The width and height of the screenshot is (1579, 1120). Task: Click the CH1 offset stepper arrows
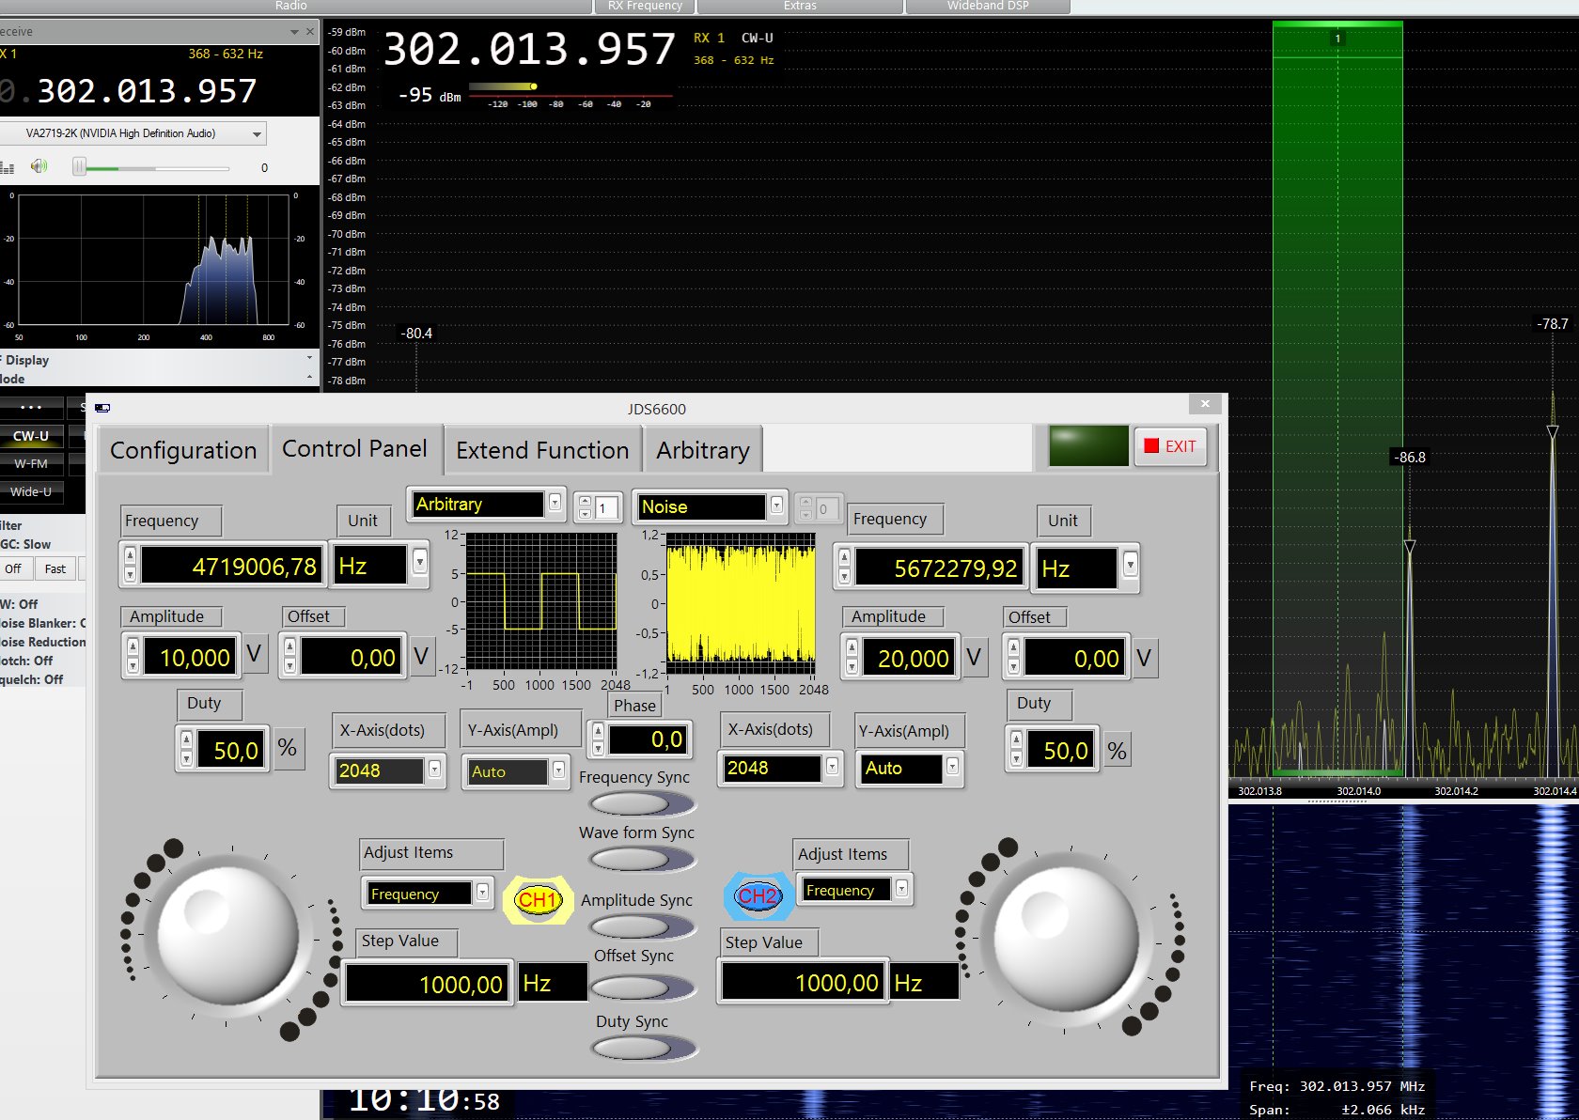click(289, 656)
